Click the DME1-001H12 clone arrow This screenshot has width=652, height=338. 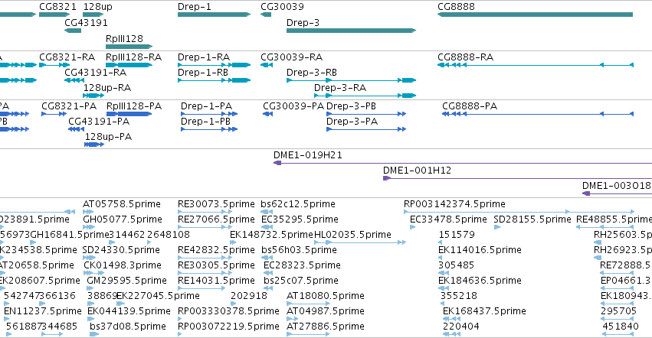[x=518, y=178]
